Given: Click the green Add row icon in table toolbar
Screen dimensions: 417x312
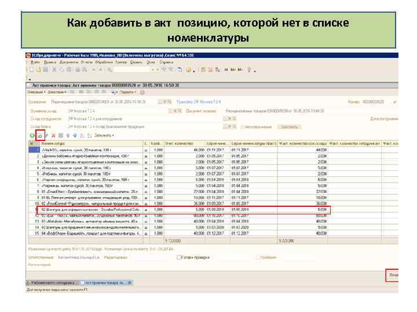Looking at the screenshot, I should pos(32,136).
